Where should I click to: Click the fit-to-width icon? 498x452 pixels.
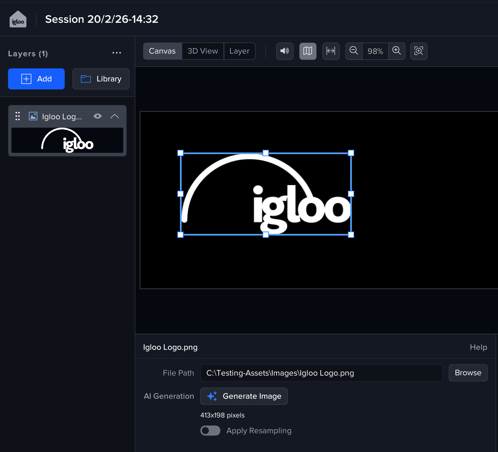[331, 51]
